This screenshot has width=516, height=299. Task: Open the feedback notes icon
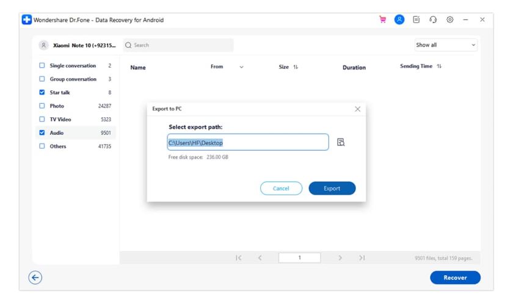coord(416,20)
